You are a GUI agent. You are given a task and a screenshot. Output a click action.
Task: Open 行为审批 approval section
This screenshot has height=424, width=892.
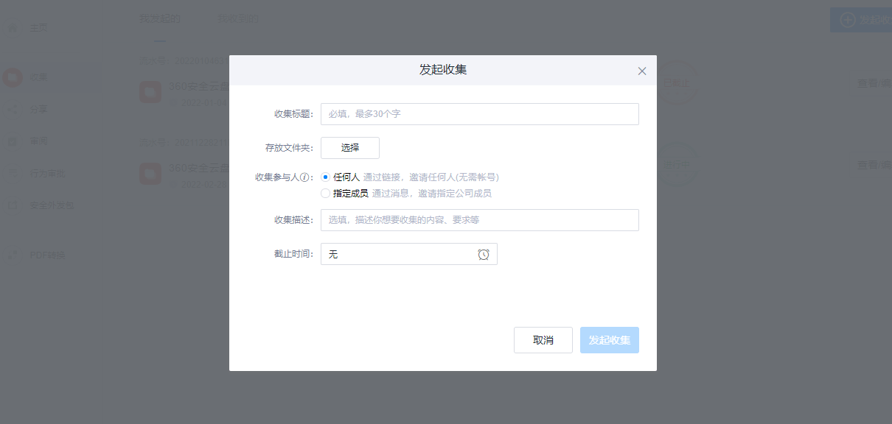coord(37,172)
